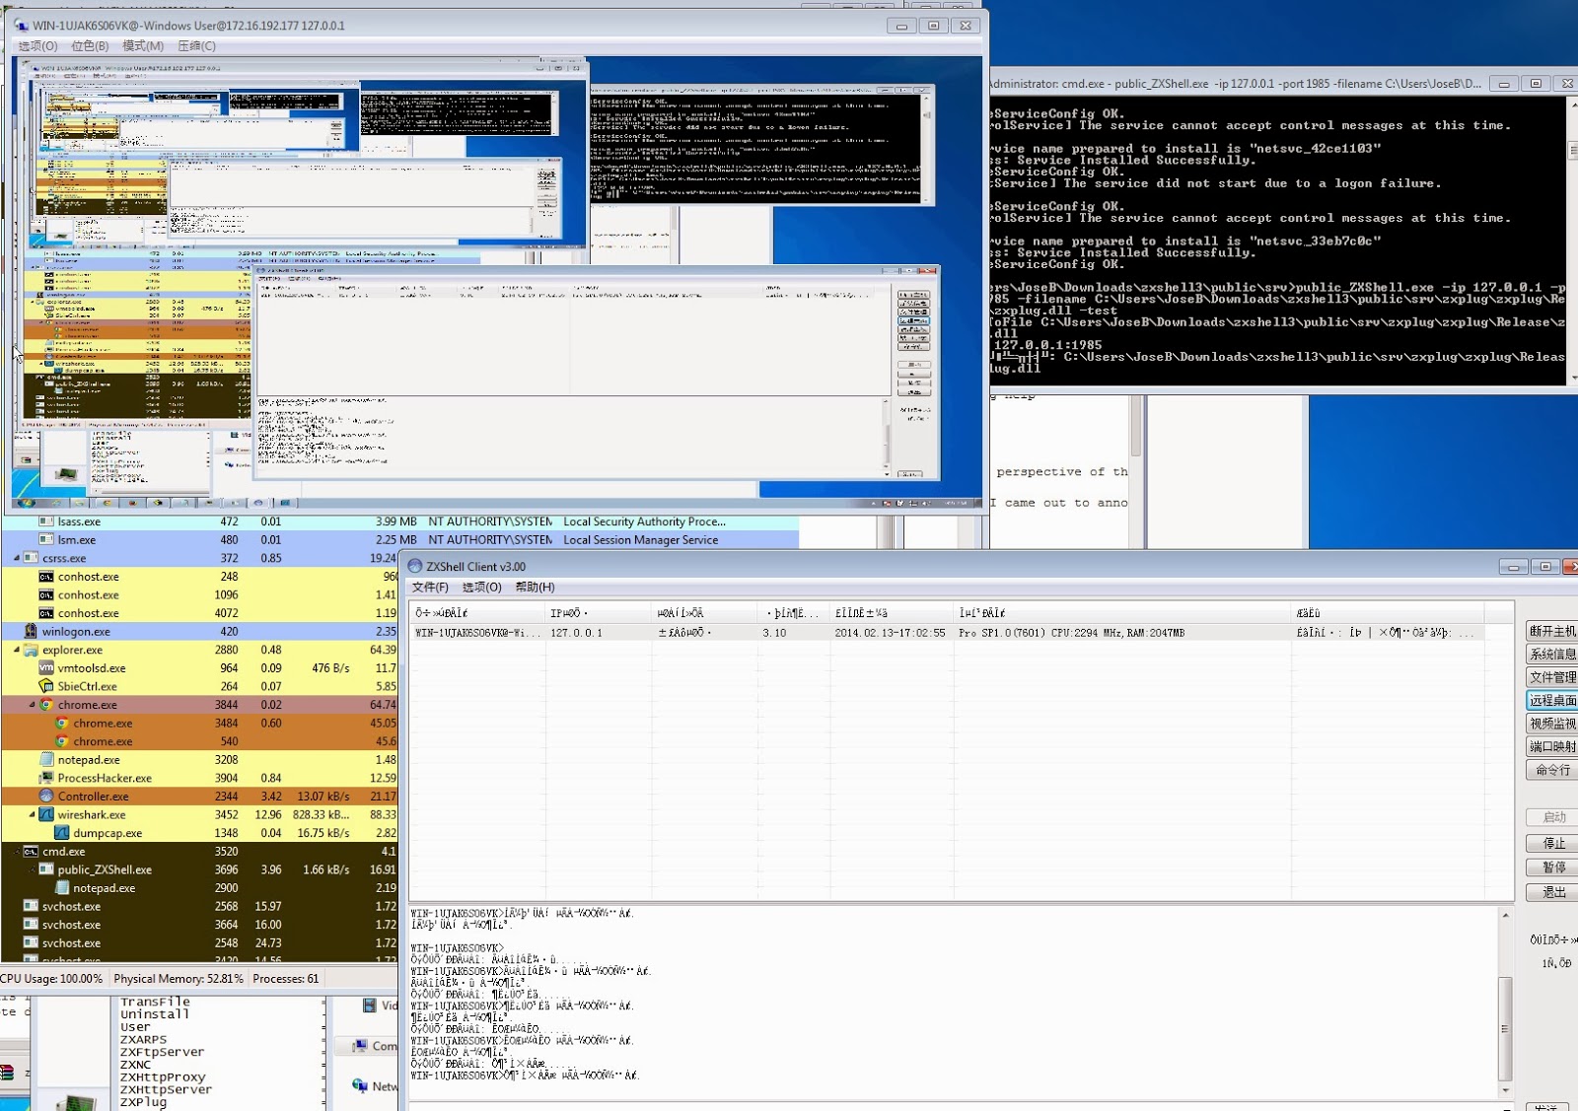Click the 停止 stop button
The image size is (1578, 1111).
point(1552,844)
